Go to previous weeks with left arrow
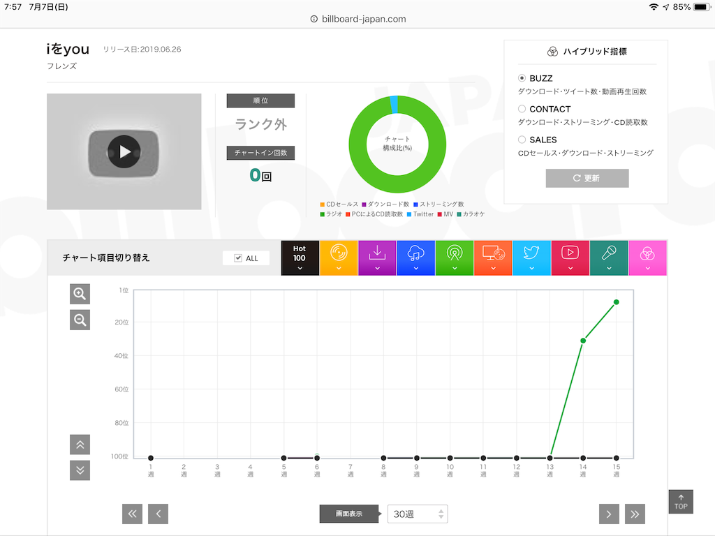Viewport: 715px width, 536px height. tap(159, 514)
